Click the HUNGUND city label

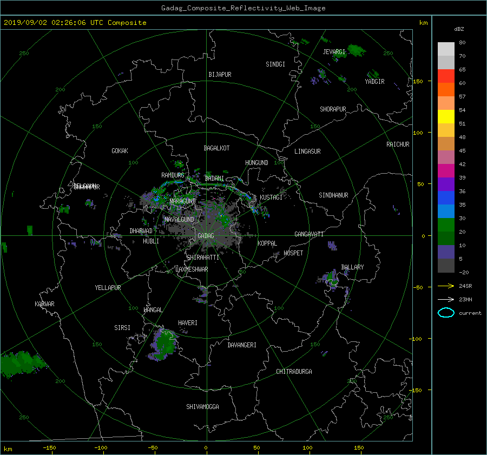tap(256, 163)
